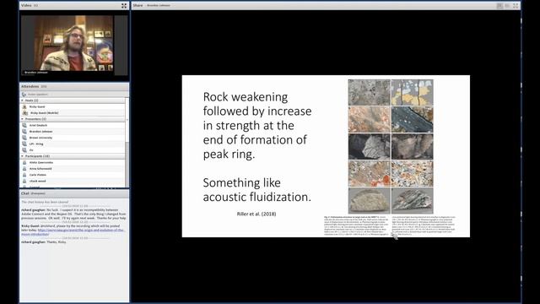Image resolution: width=540 pixels, height=304 pixels.
Task: Click host icon beside Ricky Guest (Mobile)
Action: [24, 113]
